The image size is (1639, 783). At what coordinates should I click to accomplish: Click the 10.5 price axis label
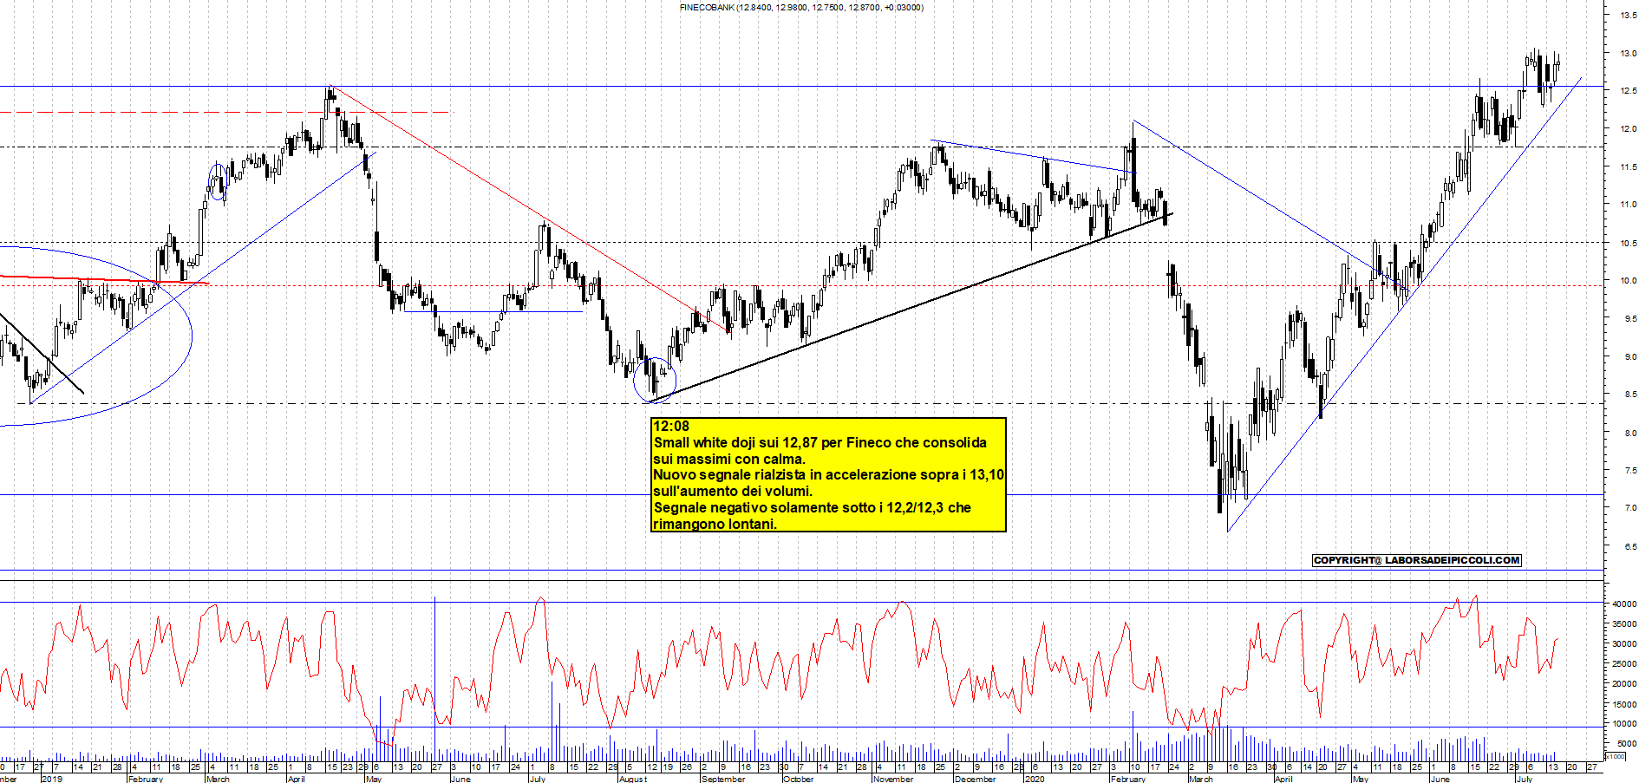[x=1628, y=243]
